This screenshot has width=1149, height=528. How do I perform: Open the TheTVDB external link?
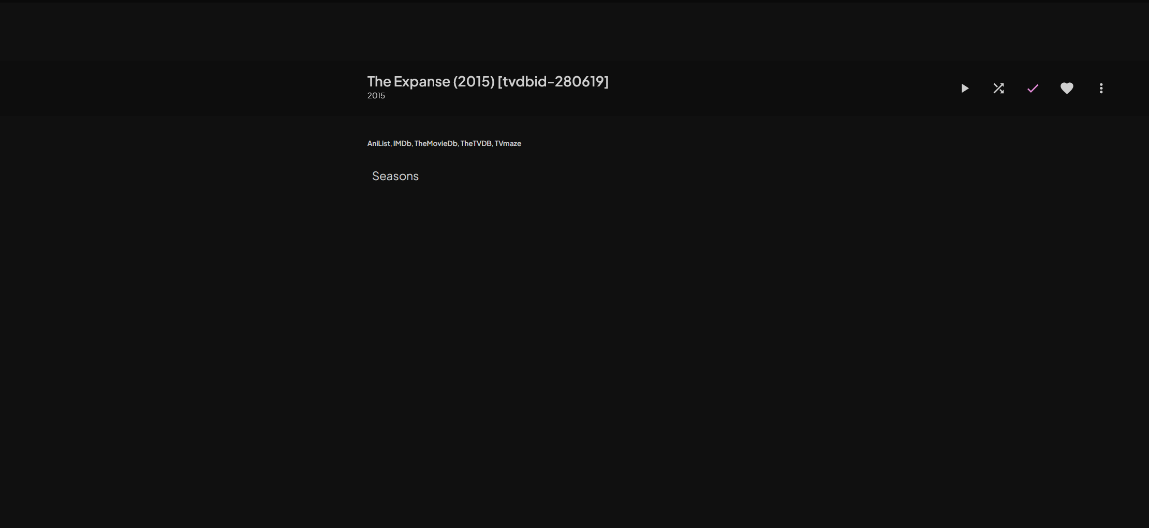[476, 143]
